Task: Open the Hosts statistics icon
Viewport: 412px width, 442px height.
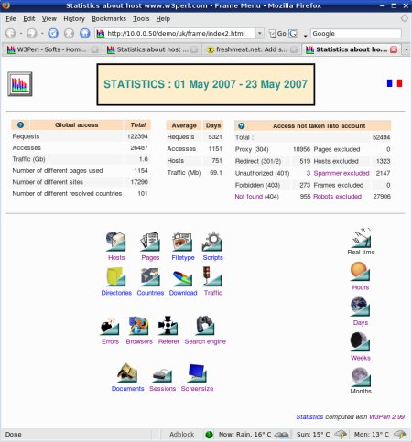Action: [115, 242]
